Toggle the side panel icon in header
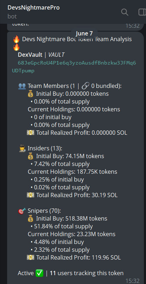Viewport: 146px width, 284px height. click(142, 12)
